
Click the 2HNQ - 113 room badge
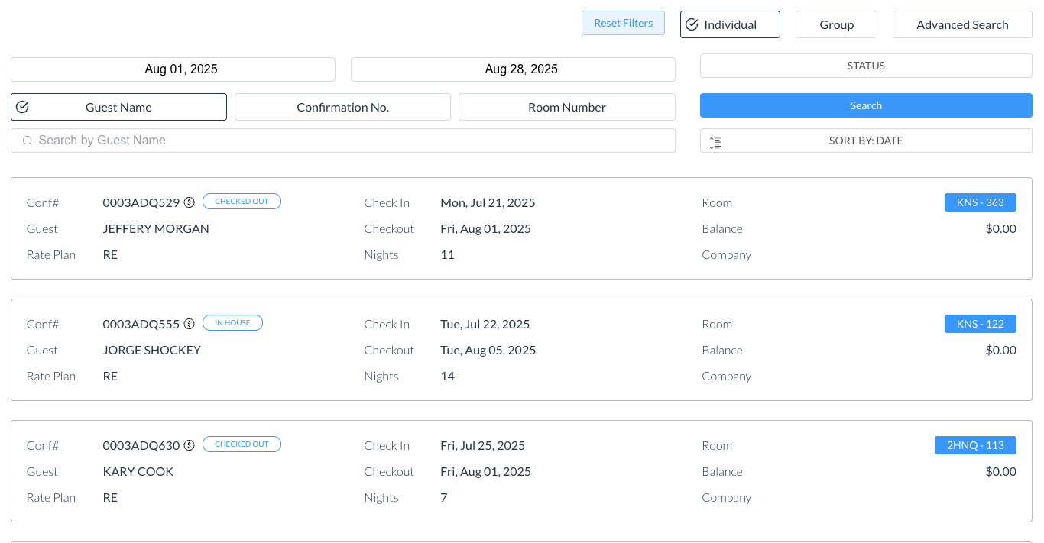(975, 445)
